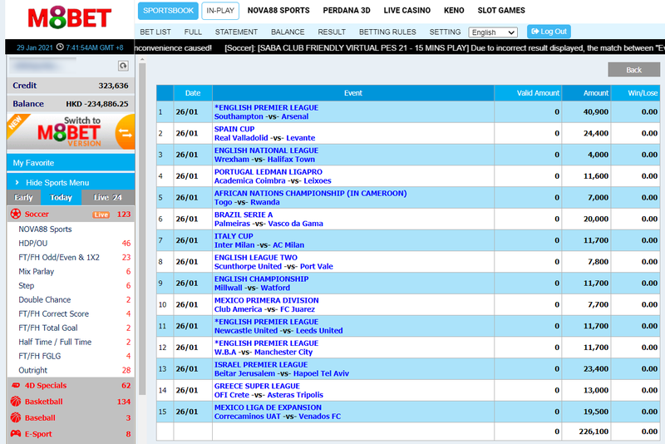Open the Half Time / Full Time market
The width and height of the screenshot is (665, 444).
(x=55, y=342)
